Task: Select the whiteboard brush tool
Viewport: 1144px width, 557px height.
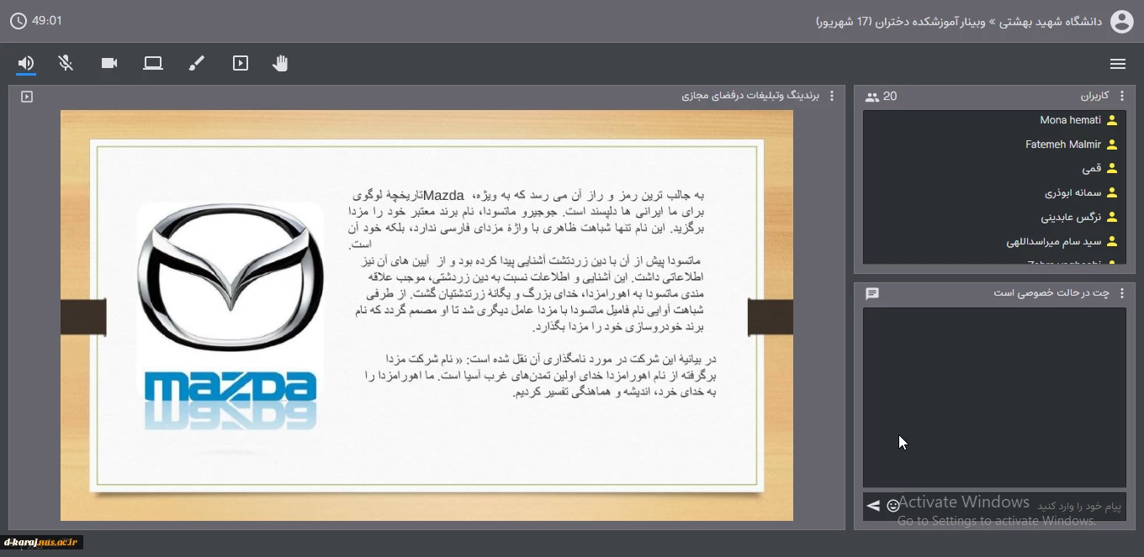Action: point(197,63)
